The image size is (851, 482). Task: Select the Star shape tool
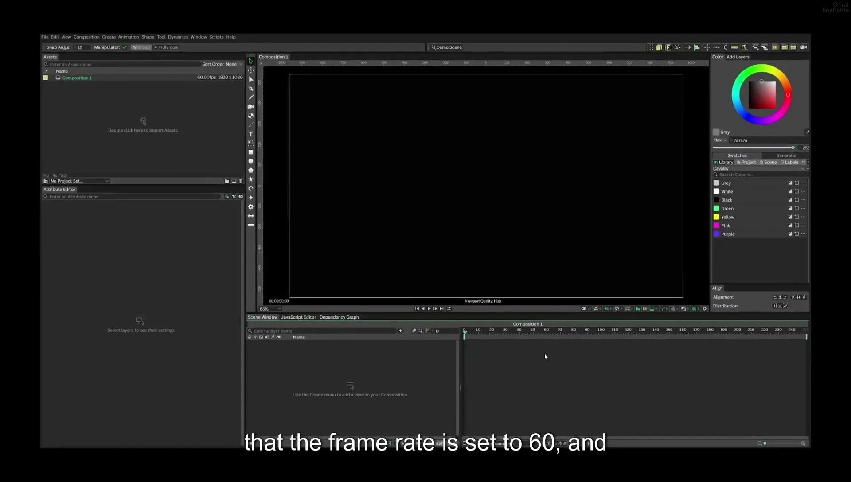[251, 179]
